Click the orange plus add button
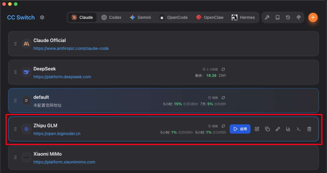 pos(313,18)
